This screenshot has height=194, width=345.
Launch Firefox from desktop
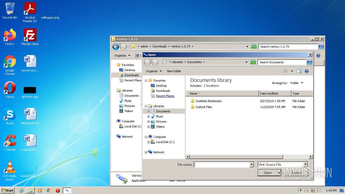(10, 37)
